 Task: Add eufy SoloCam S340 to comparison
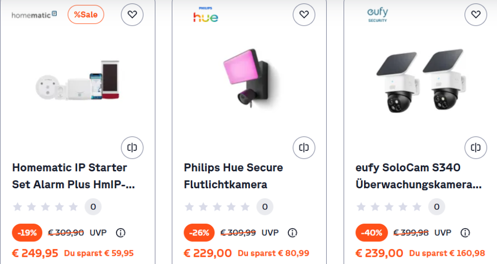pyautogui.click(x=476, y=148)
